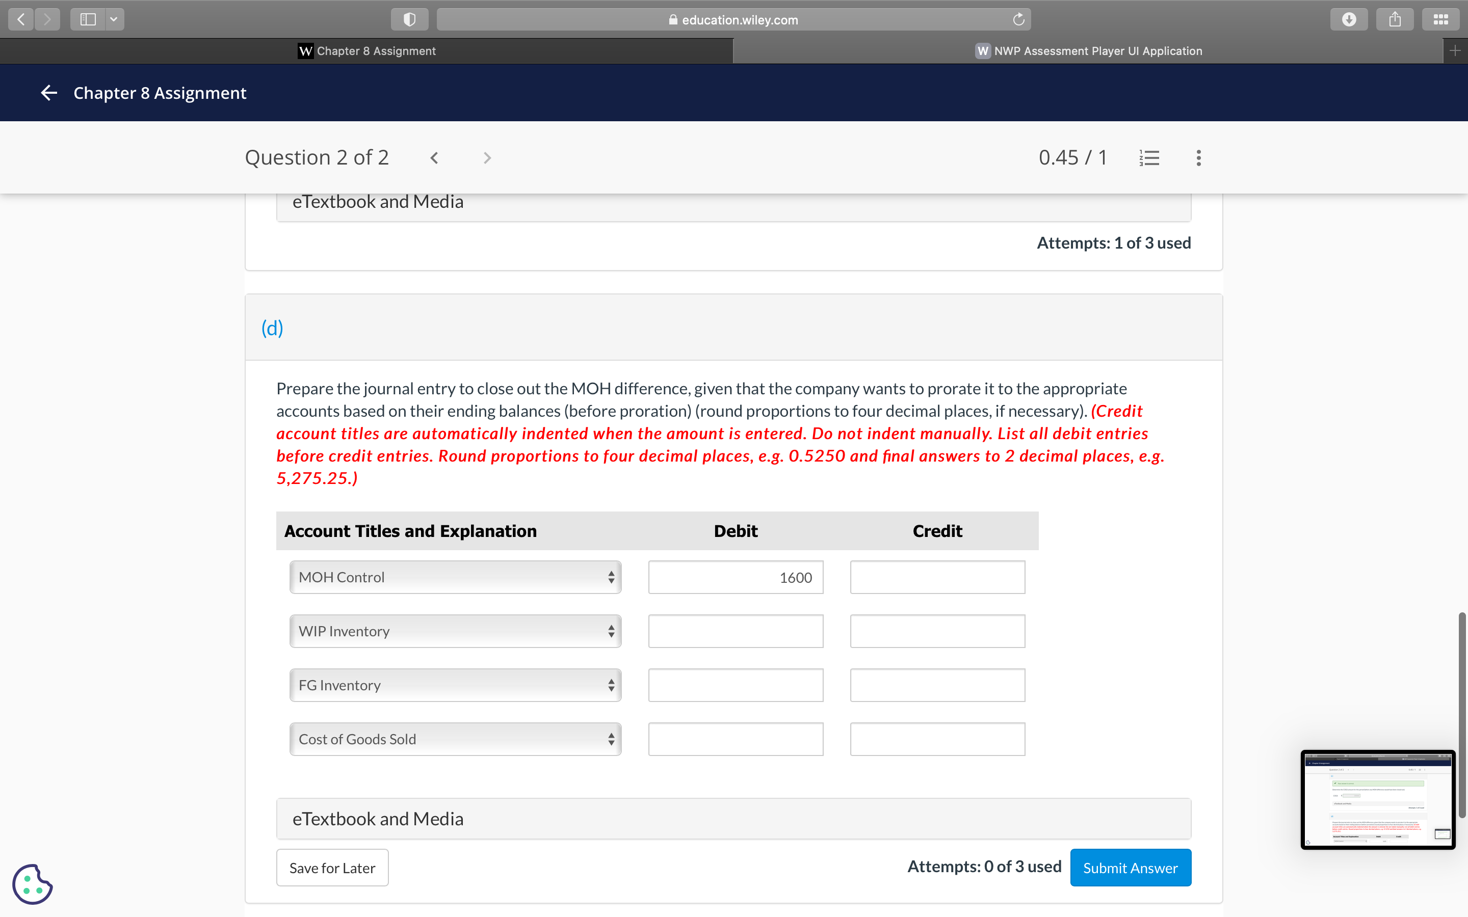Open the Safari downloads icon
Screen dimensions: 1468x917
coord(1349,19)
